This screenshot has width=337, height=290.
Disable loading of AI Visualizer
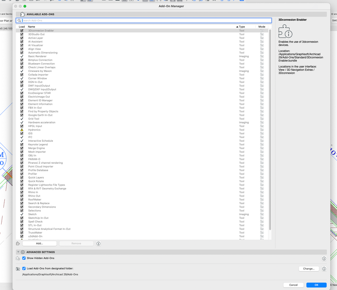point(22,45)
